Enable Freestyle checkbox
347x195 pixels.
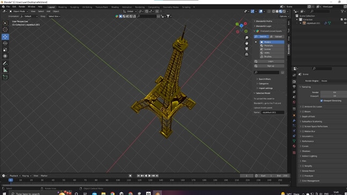[303, 176]
